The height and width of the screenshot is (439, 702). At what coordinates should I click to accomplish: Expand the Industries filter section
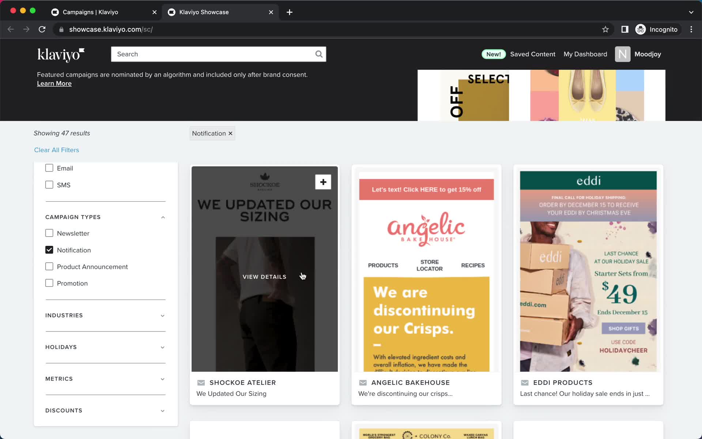pos(163,316)
